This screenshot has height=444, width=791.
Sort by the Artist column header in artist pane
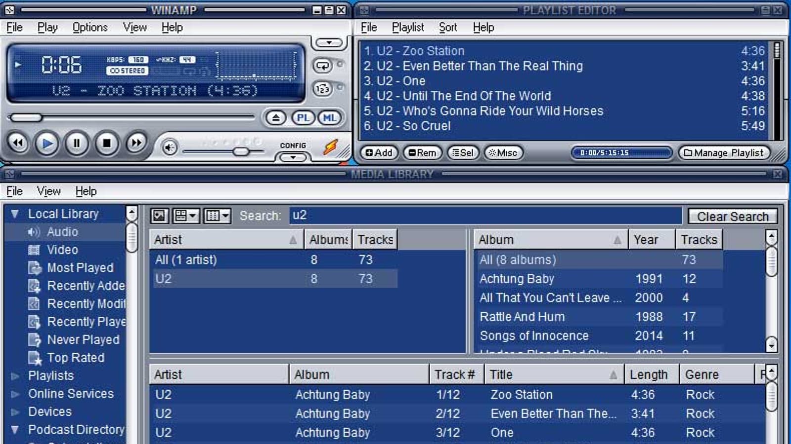coord(226,240)
